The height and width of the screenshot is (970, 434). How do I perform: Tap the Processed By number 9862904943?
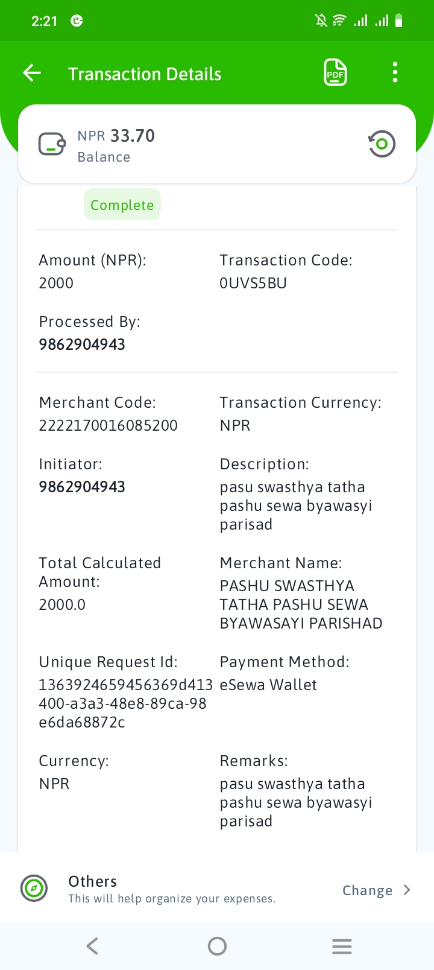click(x=82, y=344)
